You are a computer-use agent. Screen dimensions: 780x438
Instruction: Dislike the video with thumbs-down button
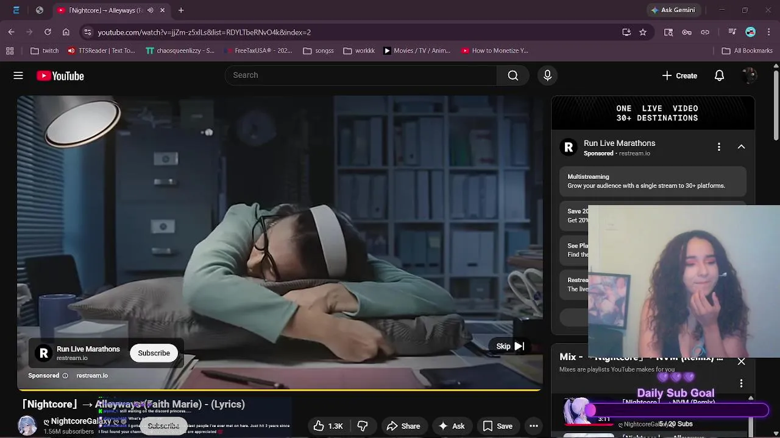click(x=363, y=426)
